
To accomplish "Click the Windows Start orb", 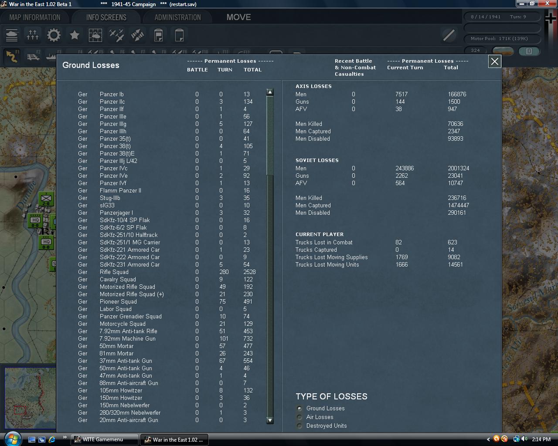I will pyautogui.click(x=12, y=438).
